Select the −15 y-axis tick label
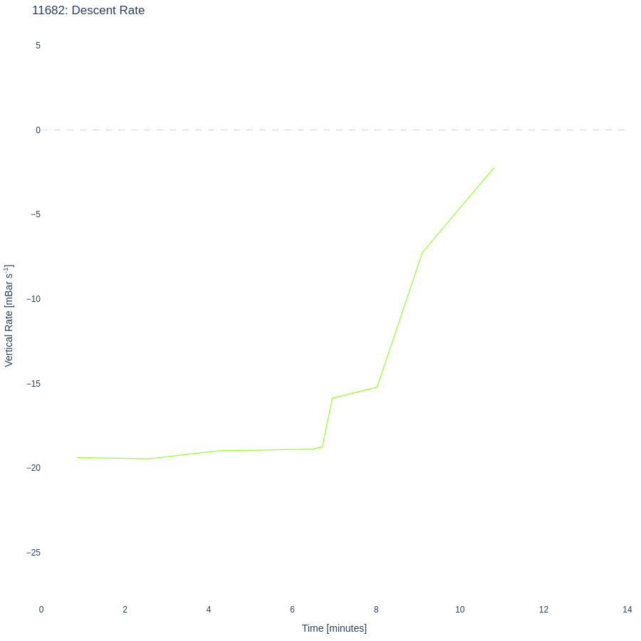The height and width of the screenshot is (641, 641). [33, 384]
